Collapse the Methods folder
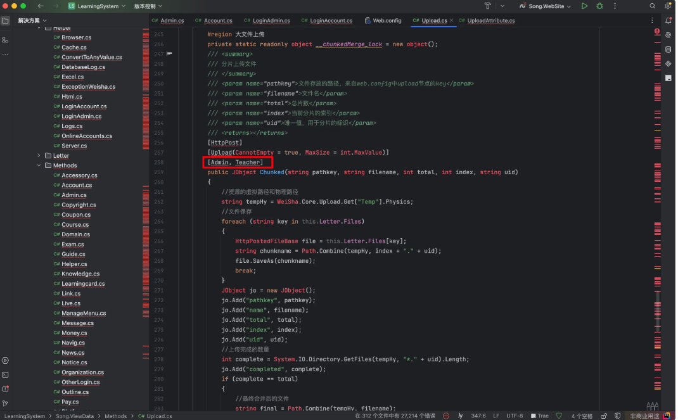 tap(39, 165)
